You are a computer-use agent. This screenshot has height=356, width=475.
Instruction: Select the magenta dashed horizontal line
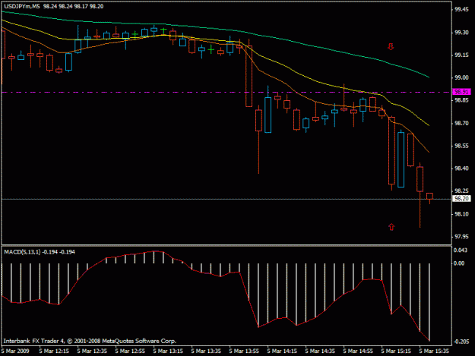[226, 92]
